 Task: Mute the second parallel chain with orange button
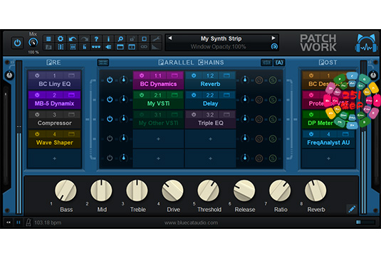[x=259, y=100]
